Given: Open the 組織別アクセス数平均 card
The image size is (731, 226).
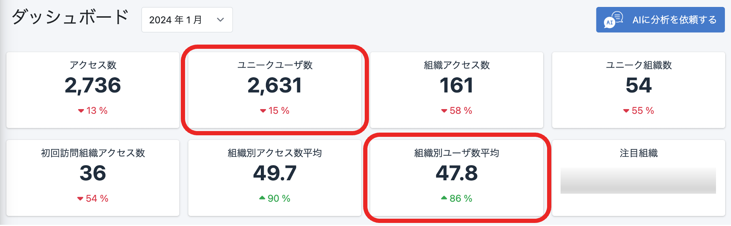Looking at the screenshot, I should tap(275, 178).
